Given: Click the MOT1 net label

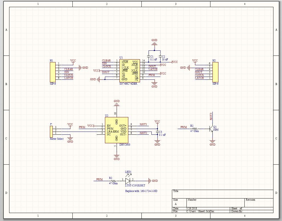Looking at the screenshot, I should coord(143,124).
